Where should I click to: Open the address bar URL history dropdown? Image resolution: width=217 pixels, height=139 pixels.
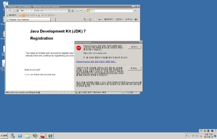pyautogui.click(x=68, y=11)
